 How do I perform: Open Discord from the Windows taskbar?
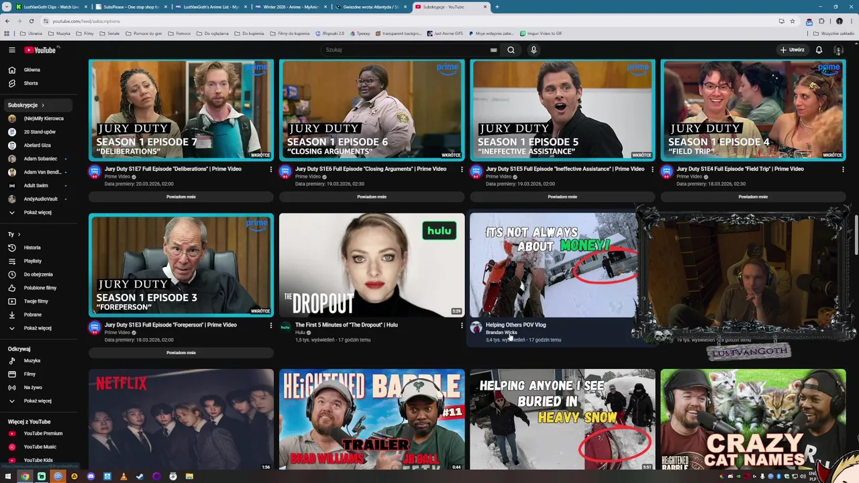point(91,476)
